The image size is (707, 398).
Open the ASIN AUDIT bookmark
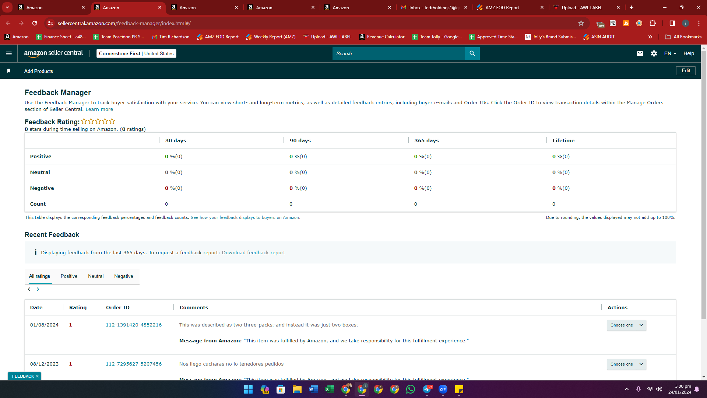[599, 37]
